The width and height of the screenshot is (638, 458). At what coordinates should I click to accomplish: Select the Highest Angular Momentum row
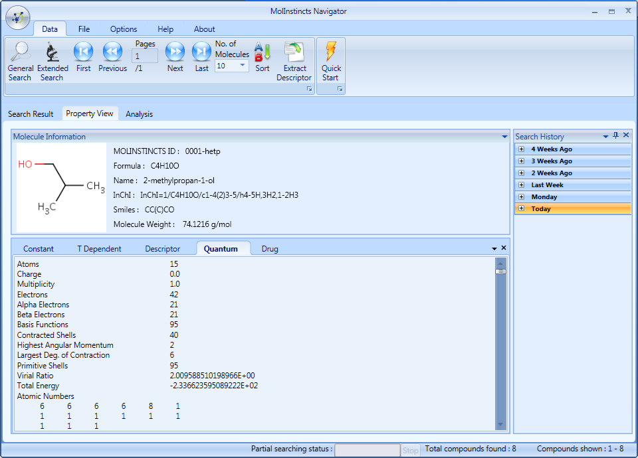tap(96, 345)
